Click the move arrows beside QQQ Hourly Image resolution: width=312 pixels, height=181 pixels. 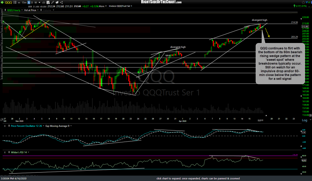(x=6, y=10)
